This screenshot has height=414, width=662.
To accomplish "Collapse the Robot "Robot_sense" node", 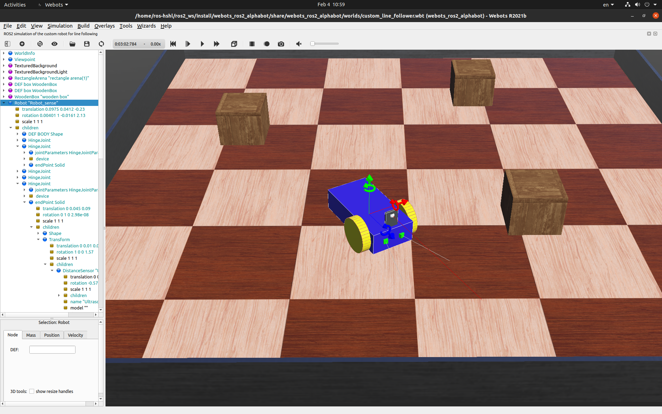I will point(4,103).
